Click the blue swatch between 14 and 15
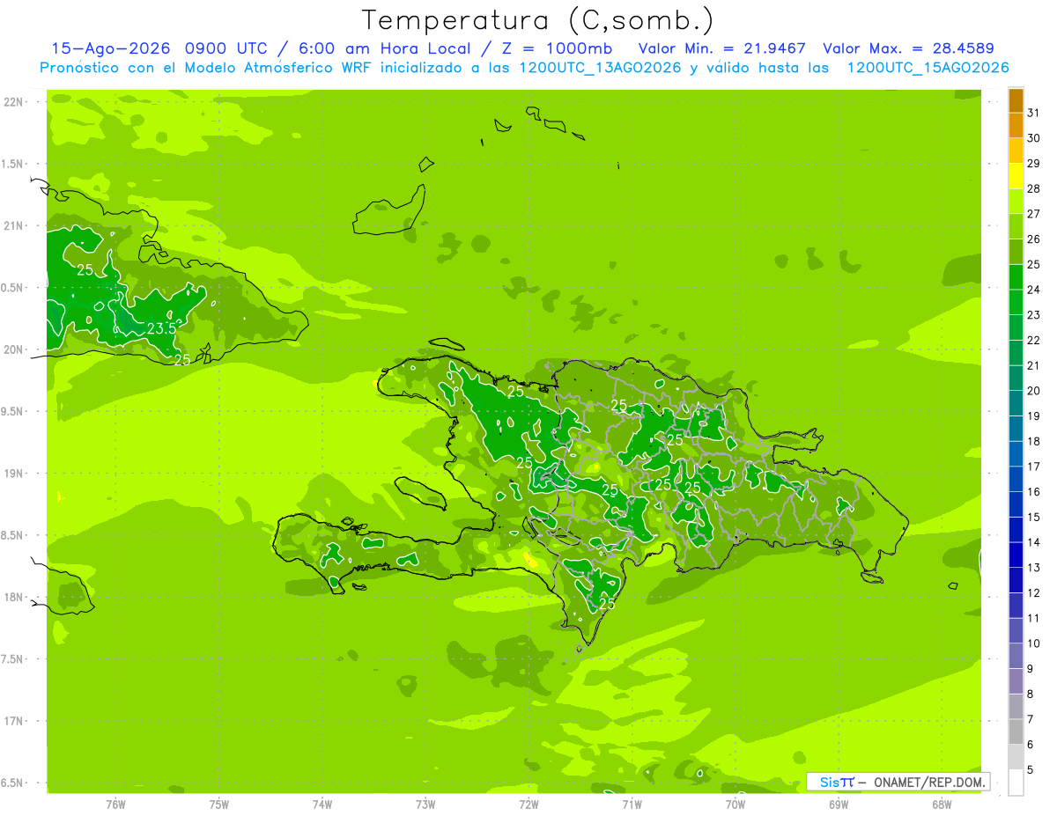 pyautogui.click(x=1016, y=530)
